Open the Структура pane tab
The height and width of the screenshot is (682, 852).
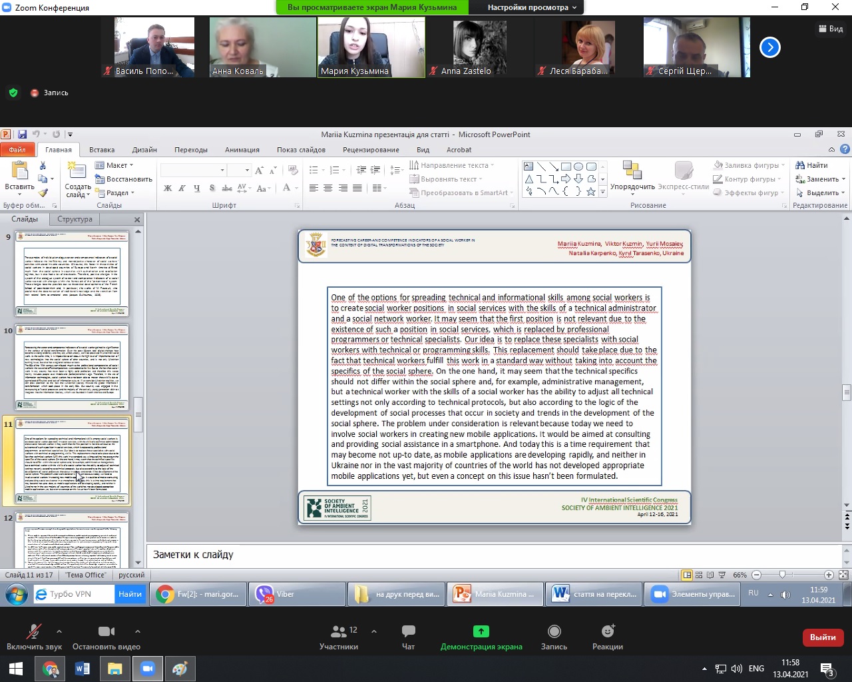(x=75, y=219)
